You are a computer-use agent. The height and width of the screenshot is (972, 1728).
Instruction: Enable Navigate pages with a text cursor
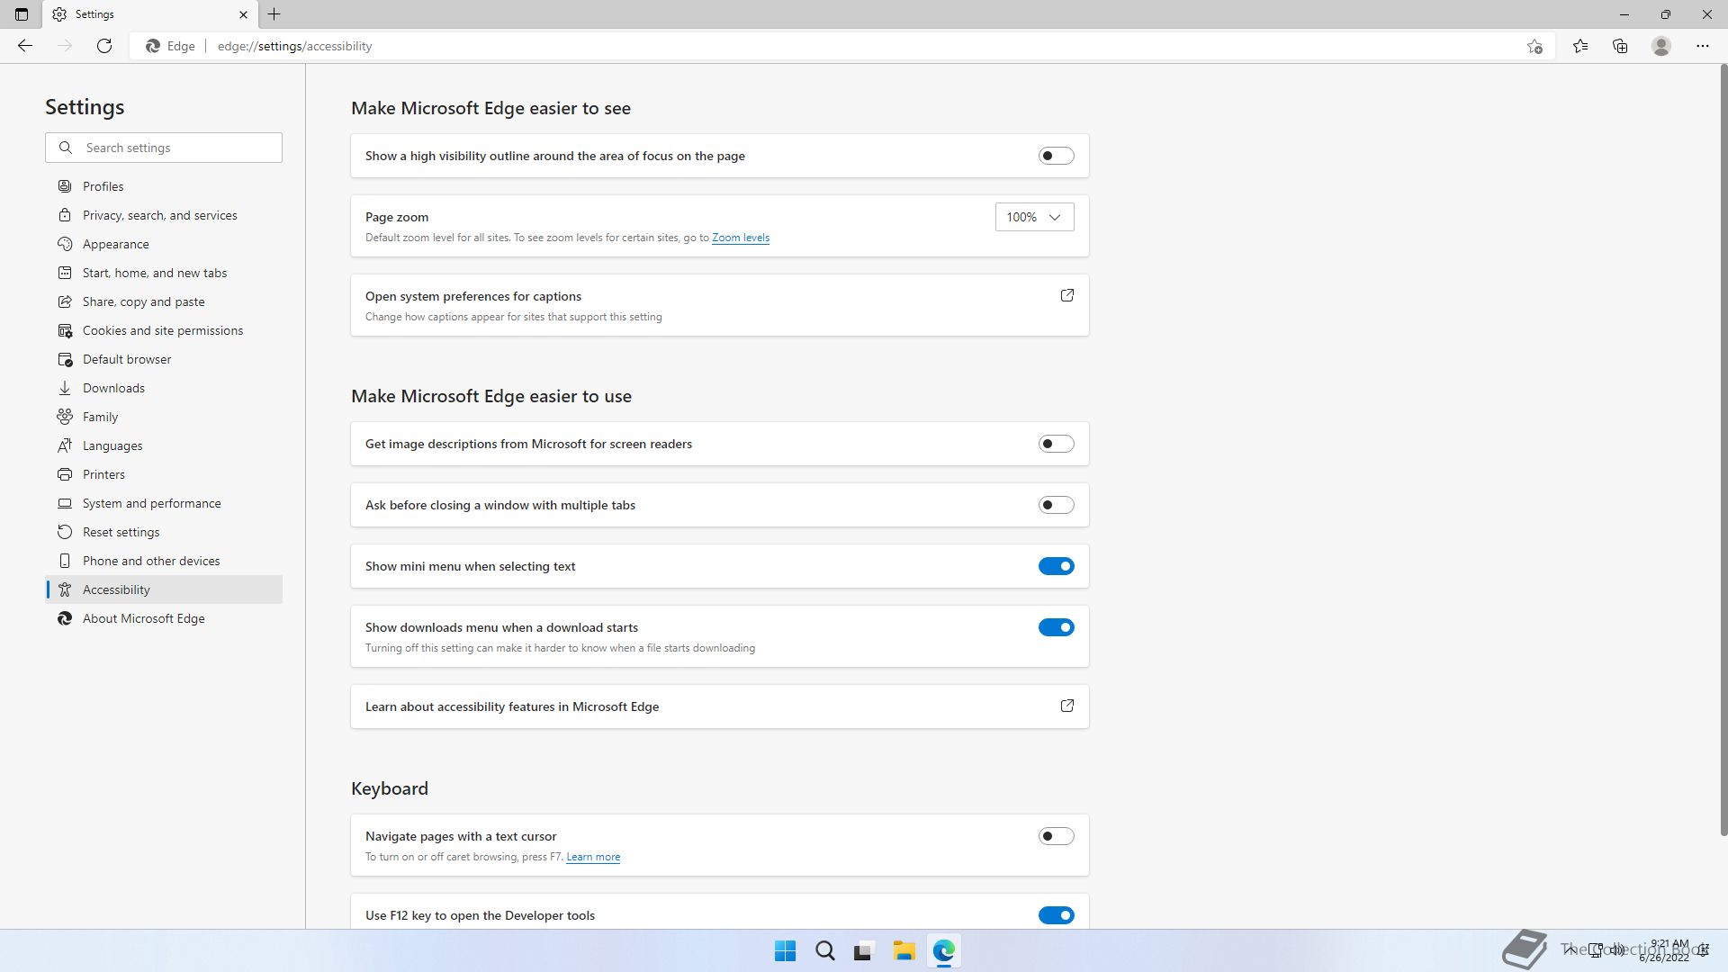point(1056,836)
